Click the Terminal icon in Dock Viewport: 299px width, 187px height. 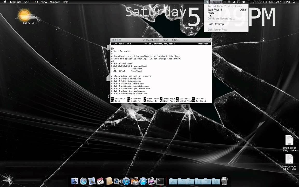(160, 181)
